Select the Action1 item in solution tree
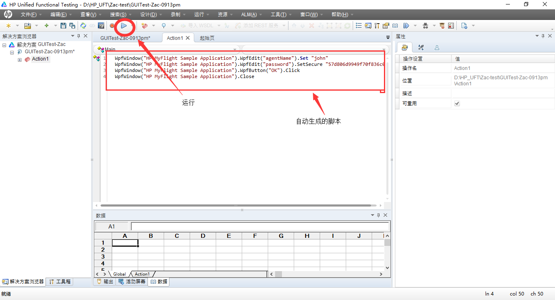 pos(40,59)
